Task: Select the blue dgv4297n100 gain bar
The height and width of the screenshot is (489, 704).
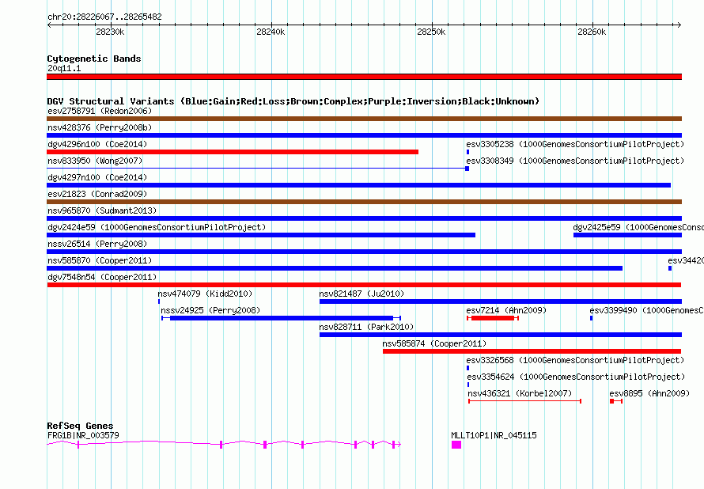Action: coord(359,185)
